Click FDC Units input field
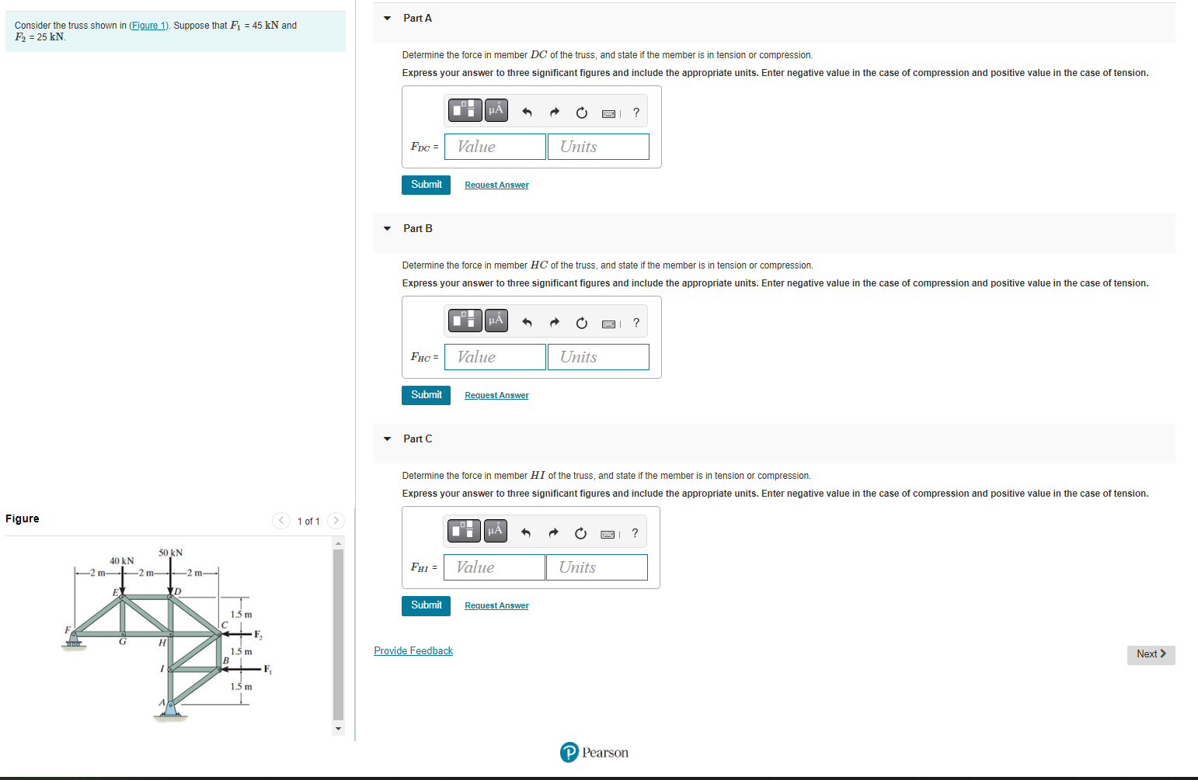1198x780 pixels. click(x=598, y=147)
